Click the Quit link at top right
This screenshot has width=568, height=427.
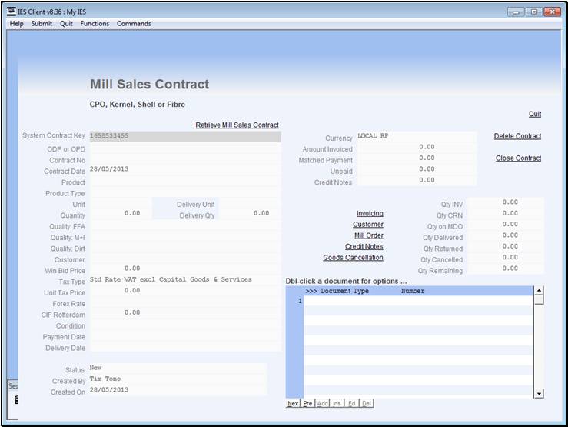click(535, 114)
